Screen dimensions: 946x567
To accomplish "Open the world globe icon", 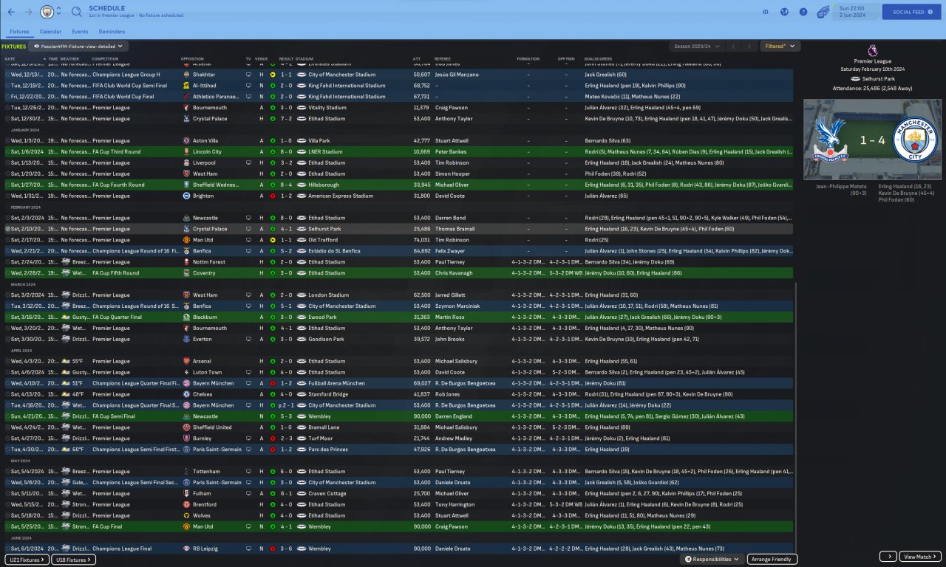I will [x=783, y=12].
